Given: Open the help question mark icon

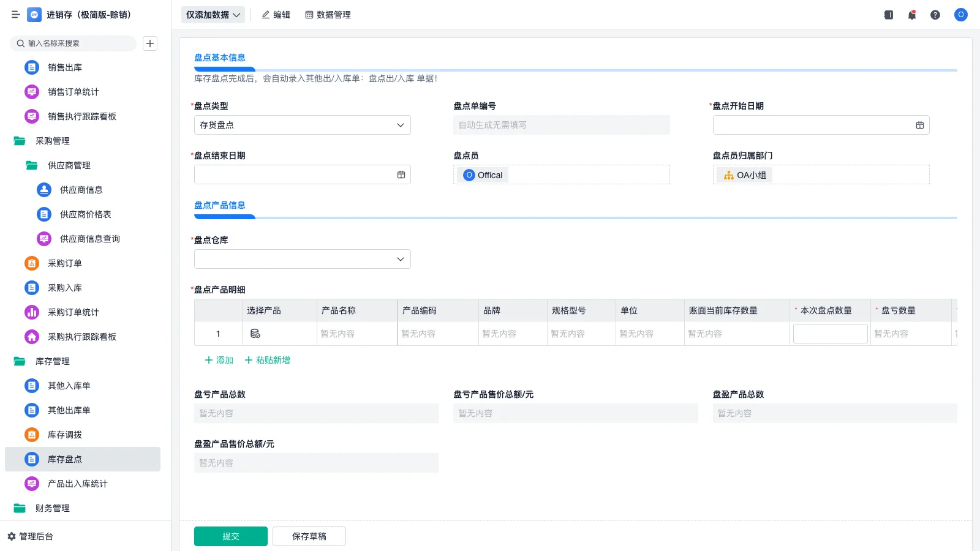Looking at the screenshot, I should pos(935,15).
